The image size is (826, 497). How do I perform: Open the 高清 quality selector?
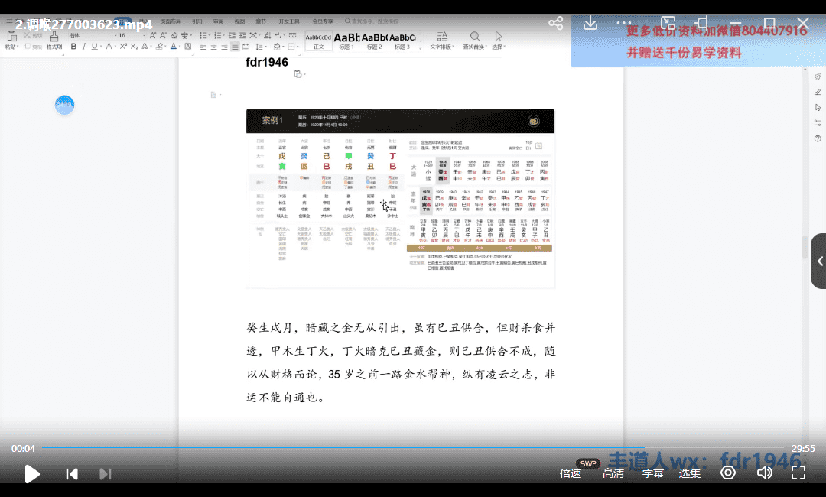pyautogui.click(x=613, y=473)
